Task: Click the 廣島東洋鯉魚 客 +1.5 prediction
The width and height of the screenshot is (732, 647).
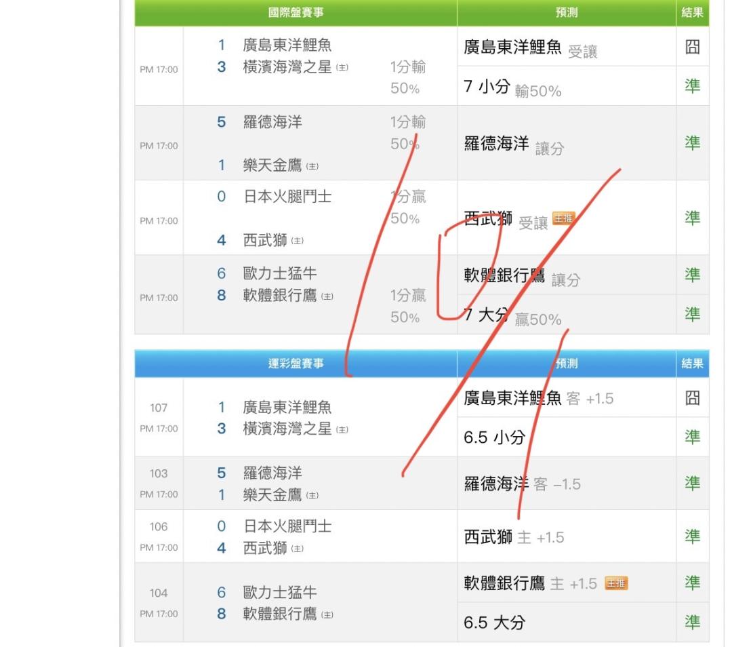Action: coord(538,398)
